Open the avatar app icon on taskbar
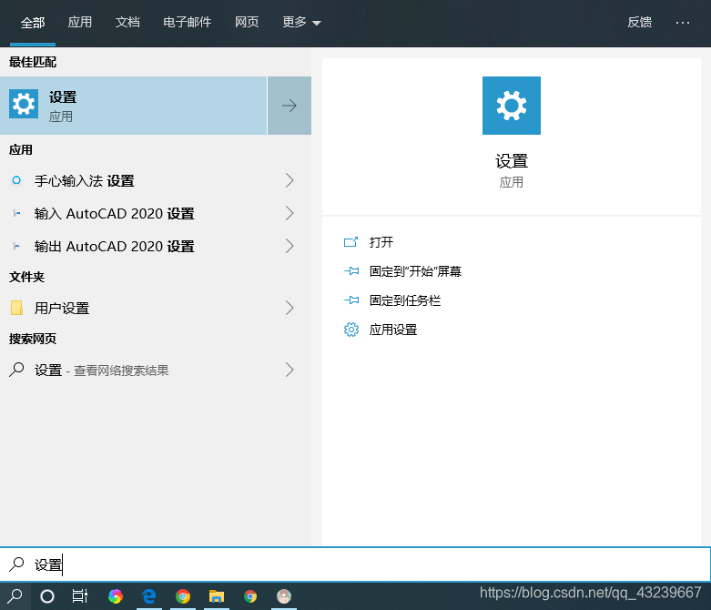The width and height of the screenshot is (711, 610). pos(284,596)
